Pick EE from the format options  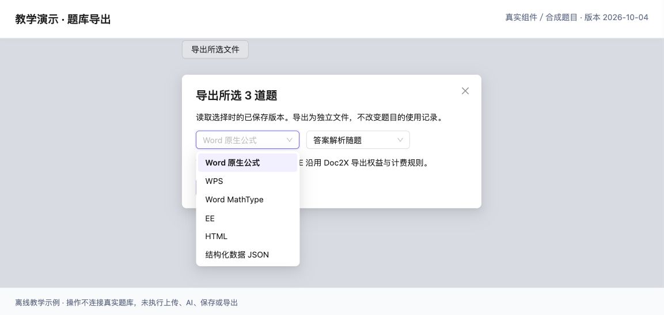[x=248, y=218]
